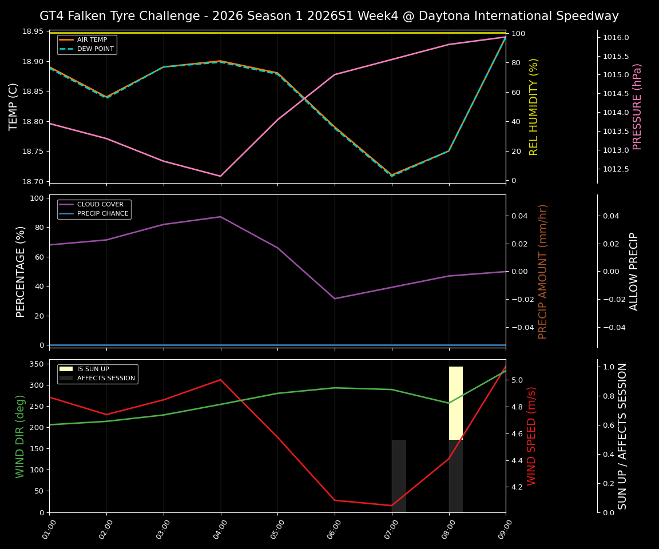The width and height of the screenshot is (659, 549).
Task: Select the 05:00 time tick label
Action: point(276,530)
